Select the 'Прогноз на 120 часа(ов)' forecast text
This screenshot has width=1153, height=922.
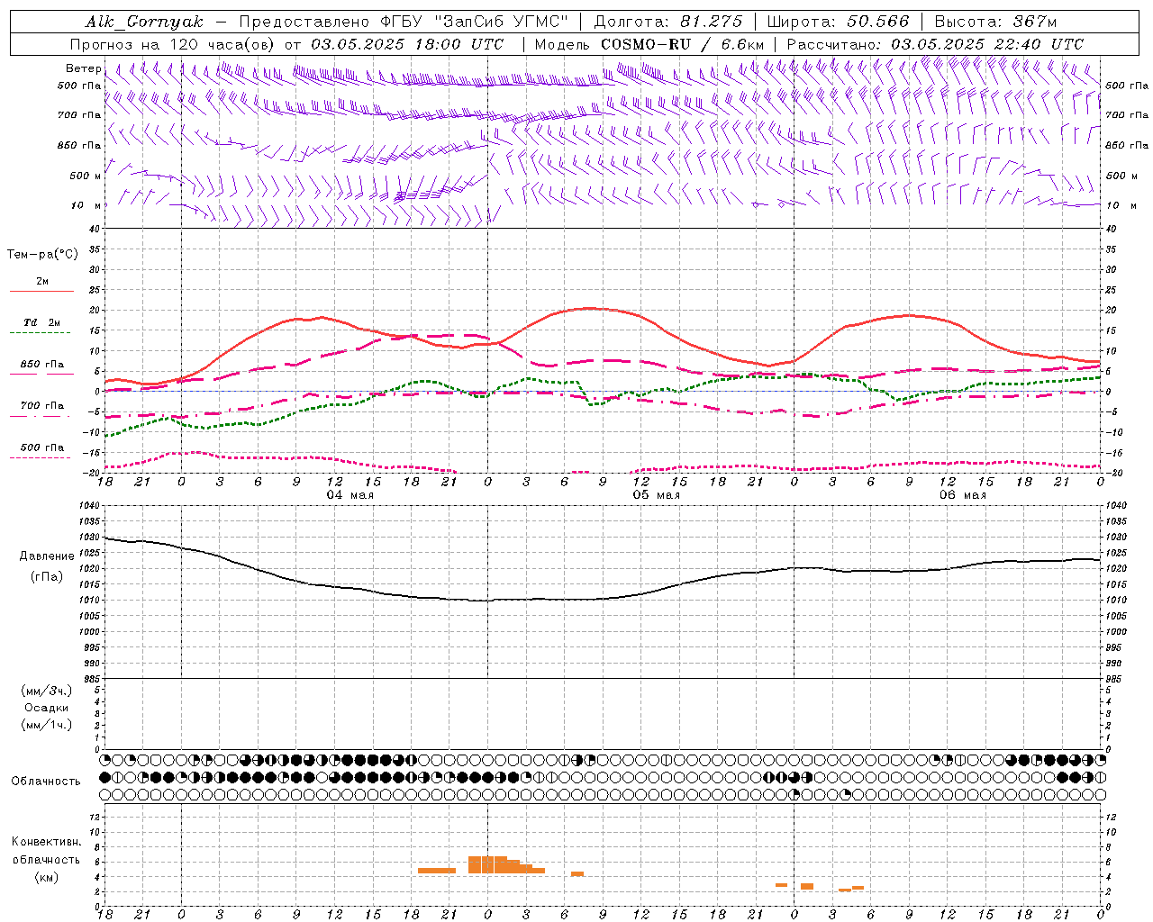coord(173,44)
